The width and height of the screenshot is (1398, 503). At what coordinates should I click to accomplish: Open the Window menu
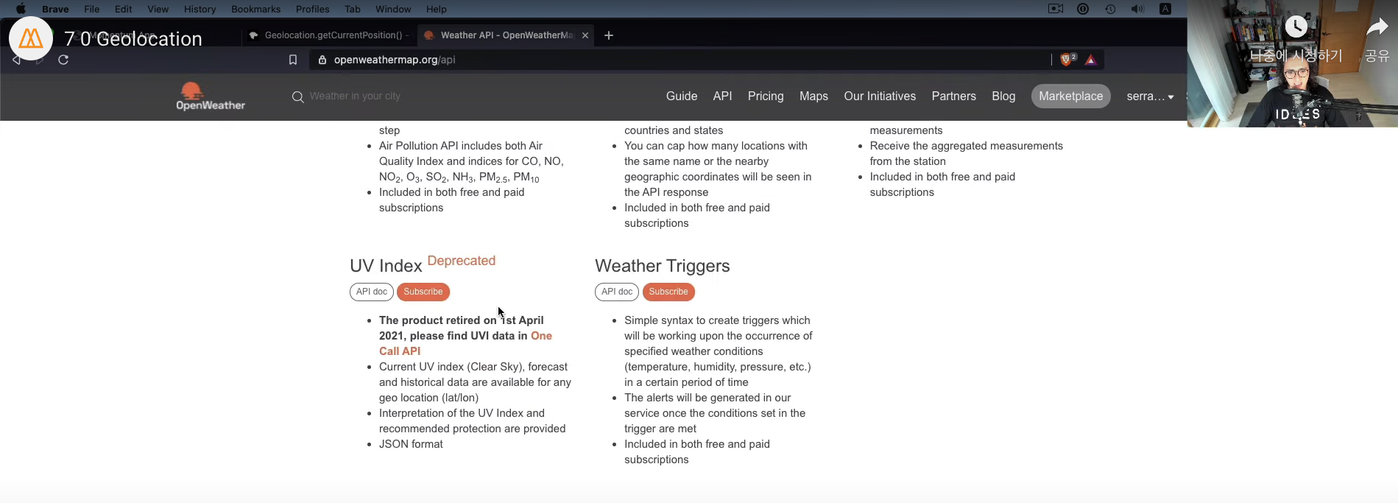tap(393, 9)
